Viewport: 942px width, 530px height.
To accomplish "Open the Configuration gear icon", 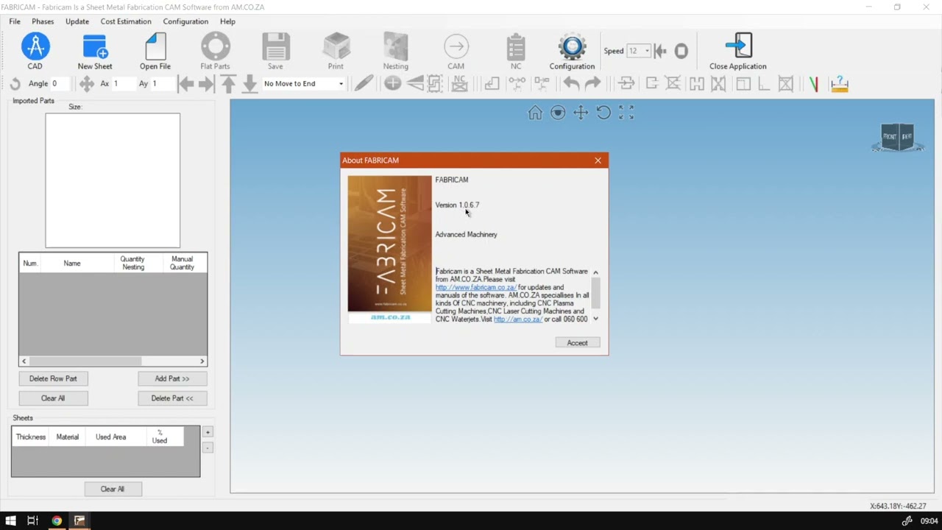I will 572,47.
